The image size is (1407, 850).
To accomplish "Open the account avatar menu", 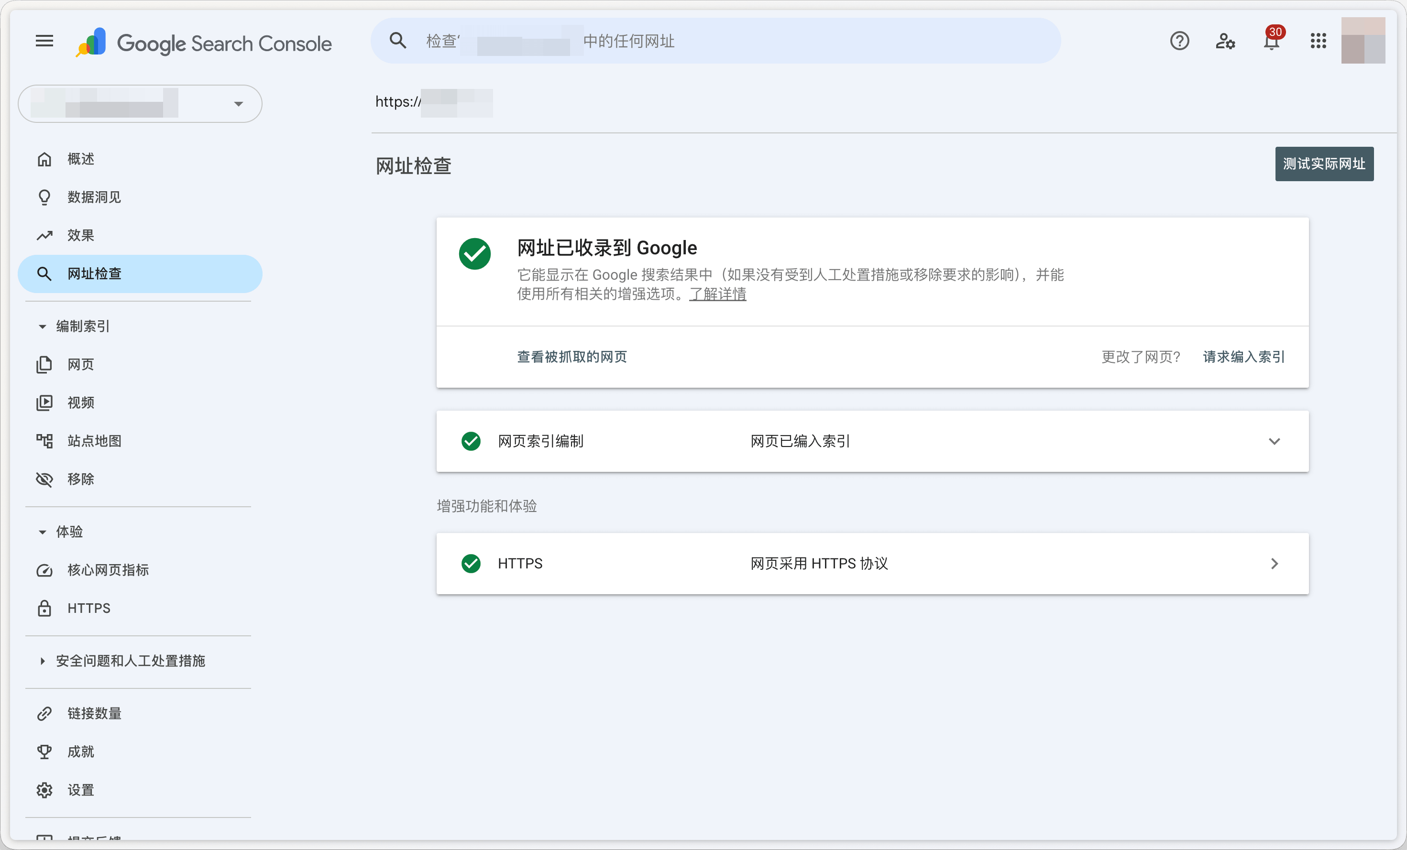I will point(1363,41).
